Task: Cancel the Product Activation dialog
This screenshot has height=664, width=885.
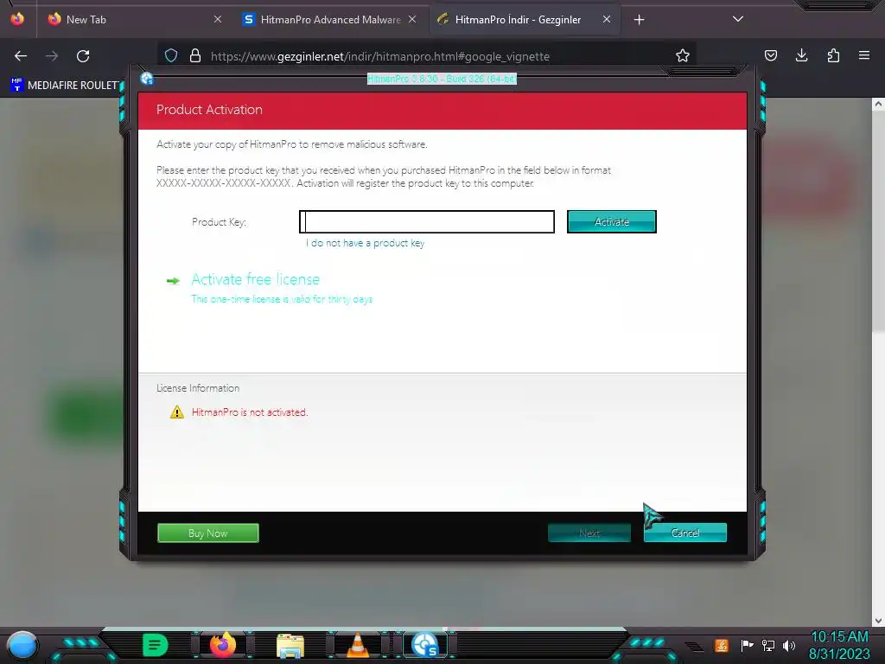Action: tap(685, 533)
